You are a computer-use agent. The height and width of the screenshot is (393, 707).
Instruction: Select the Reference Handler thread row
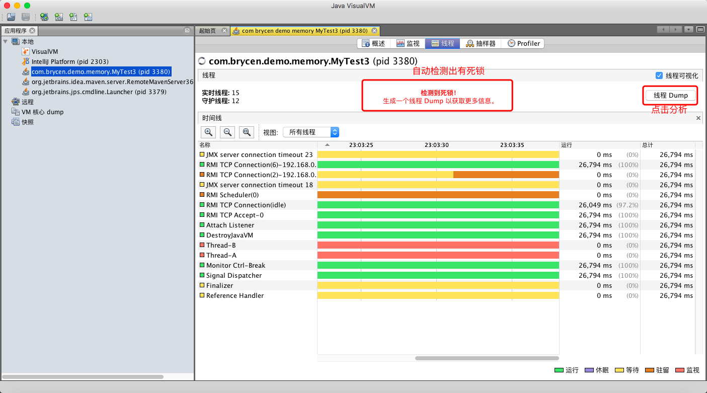pos(446,295)
